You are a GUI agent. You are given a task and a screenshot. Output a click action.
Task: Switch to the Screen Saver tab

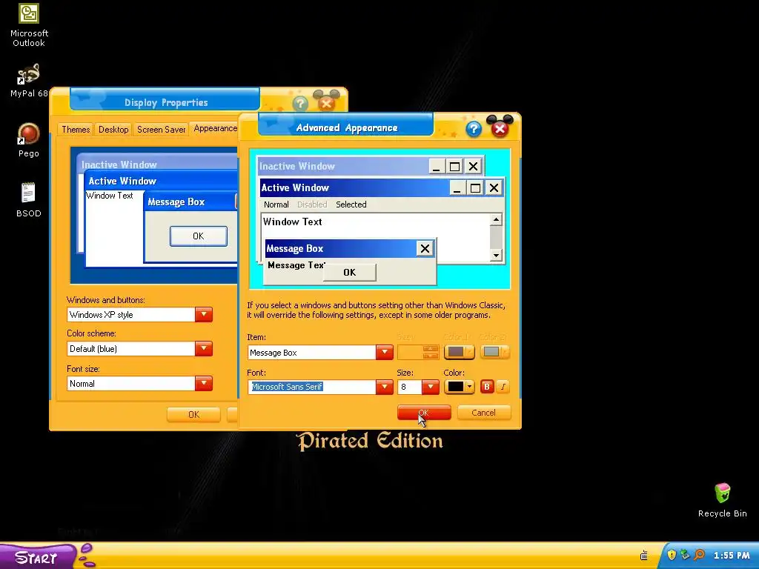point(161,130)
